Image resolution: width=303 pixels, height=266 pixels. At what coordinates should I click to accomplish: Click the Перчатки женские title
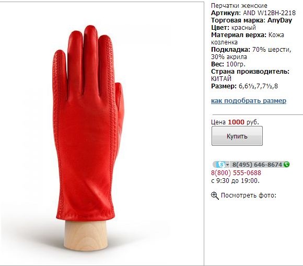point(239,6)
